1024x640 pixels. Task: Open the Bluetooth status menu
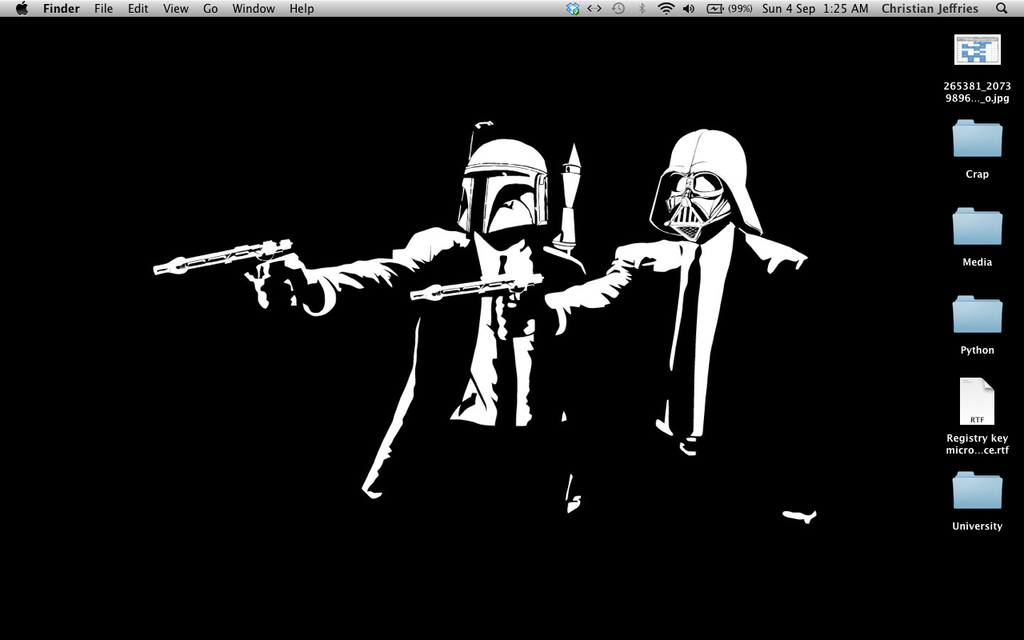click(x=642, y=9)
